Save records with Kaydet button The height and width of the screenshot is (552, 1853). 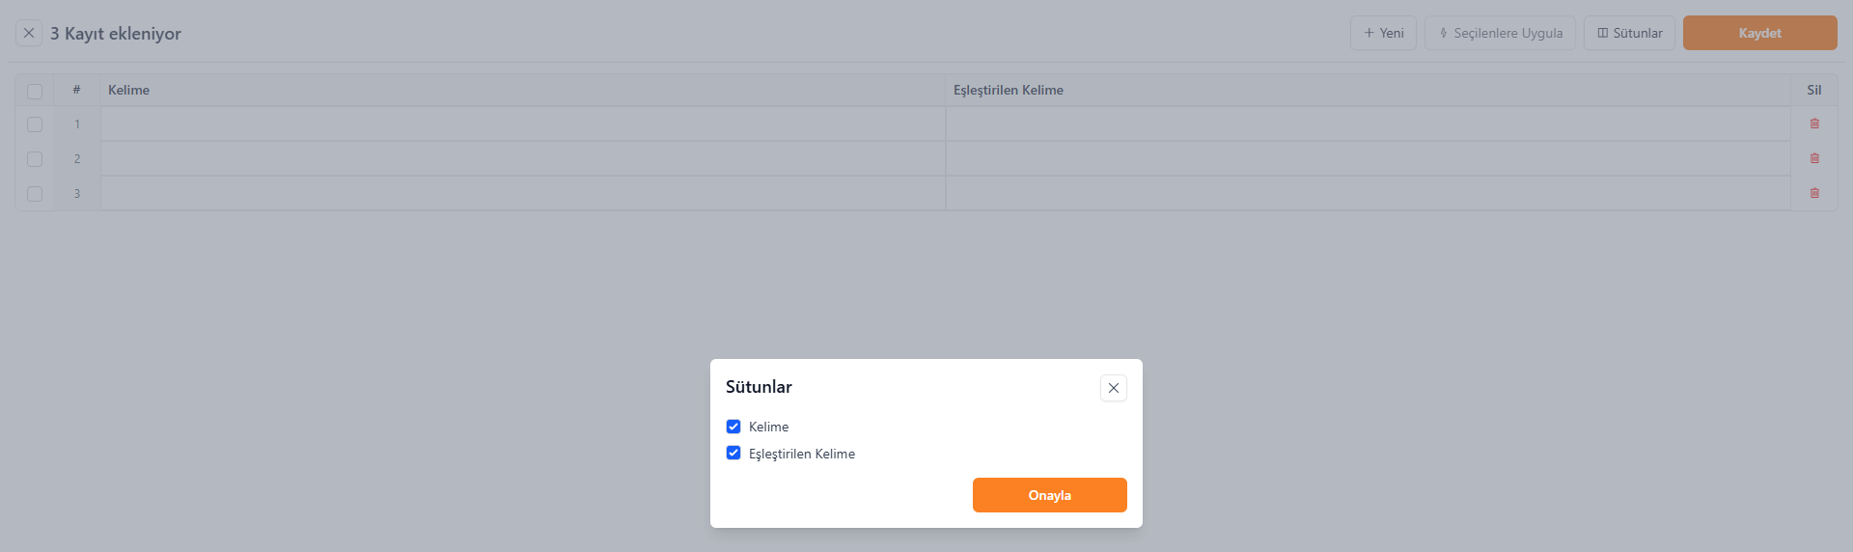pyautogui.click(x=1759, y=33)
